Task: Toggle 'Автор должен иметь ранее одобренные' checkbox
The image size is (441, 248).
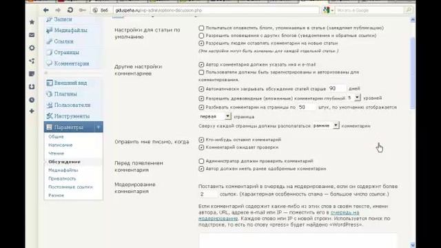Action: coord(201,169)
